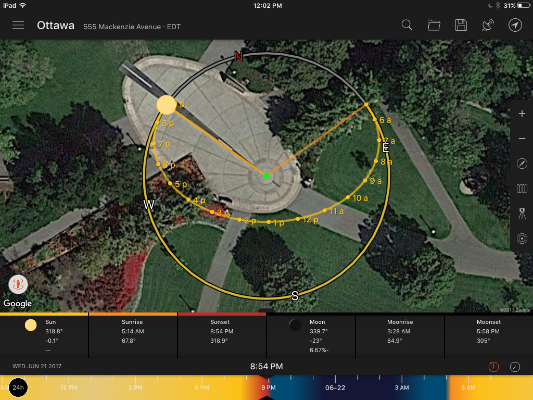Toggle the concentric target icon

point(522,239)
